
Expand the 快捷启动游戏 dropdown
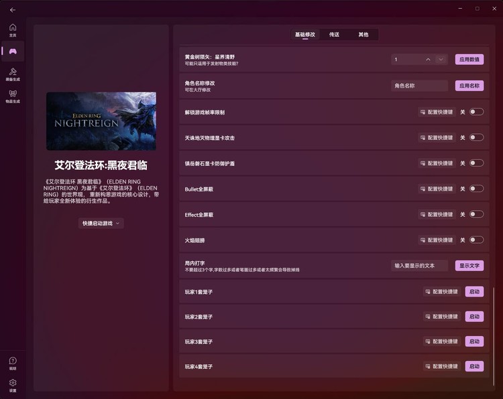(101, 223)
